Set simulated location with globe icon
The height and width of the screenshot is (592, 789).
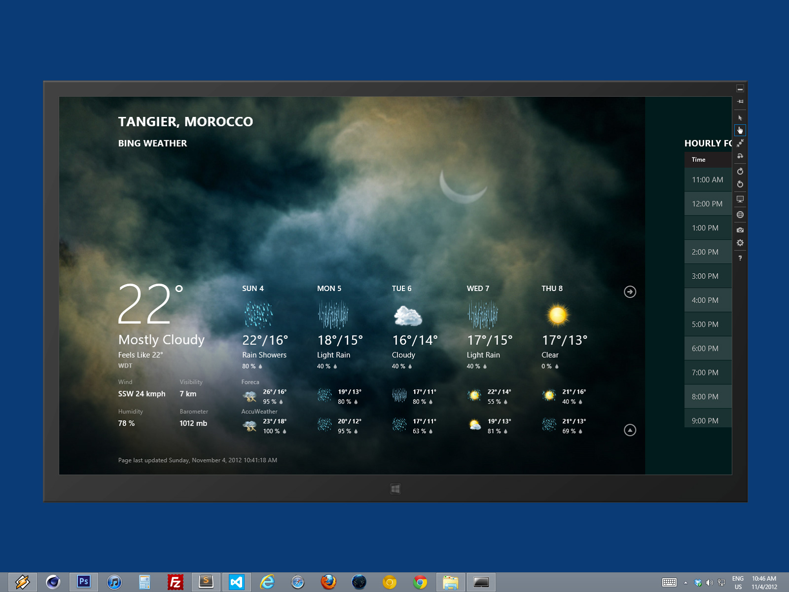[740, 215]
